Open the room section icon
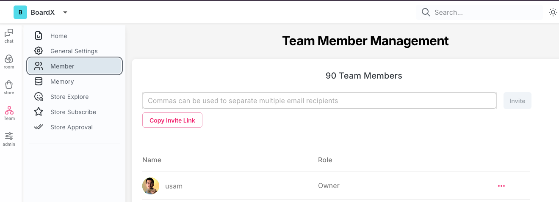 [x=9, y=59]
